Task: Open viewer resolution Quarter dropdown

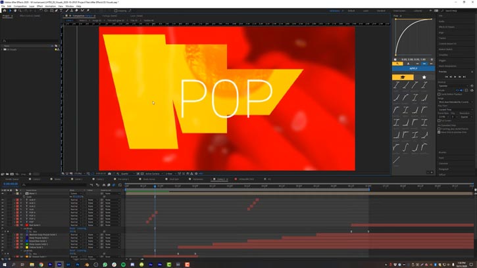Action: pyautogui.click(x=126, y=174)
